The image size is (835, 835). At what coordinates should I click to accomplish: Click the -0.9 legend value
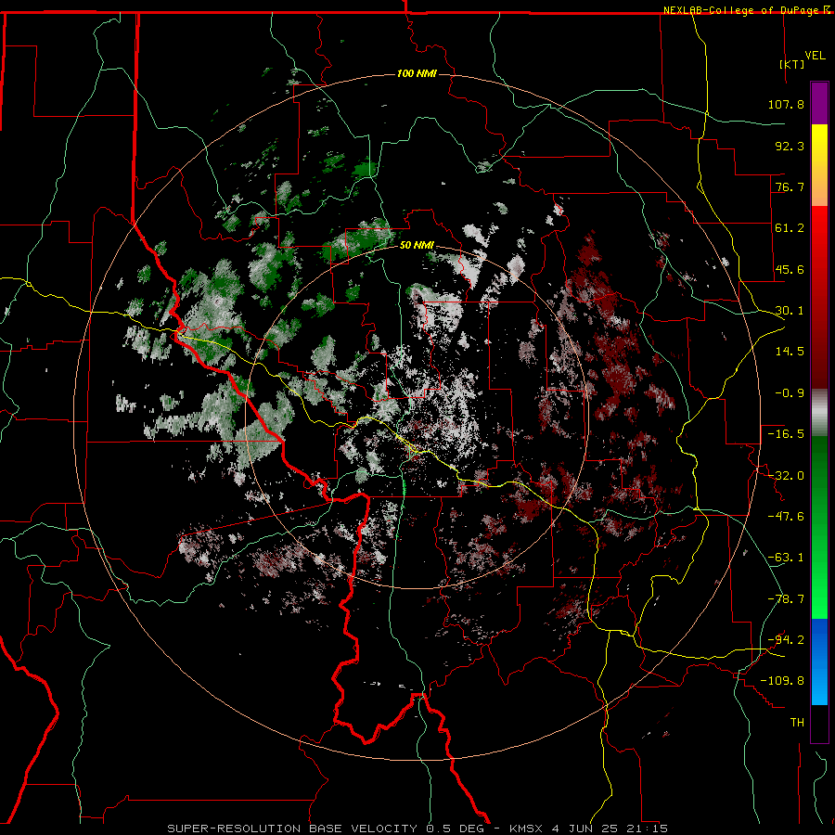click(790, 393)
